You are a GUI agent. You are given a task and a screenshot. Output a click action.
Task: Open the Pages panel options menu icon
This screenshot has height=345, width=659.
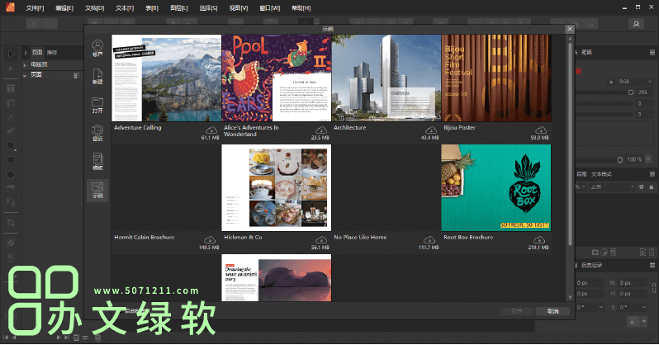click(76, 76)
